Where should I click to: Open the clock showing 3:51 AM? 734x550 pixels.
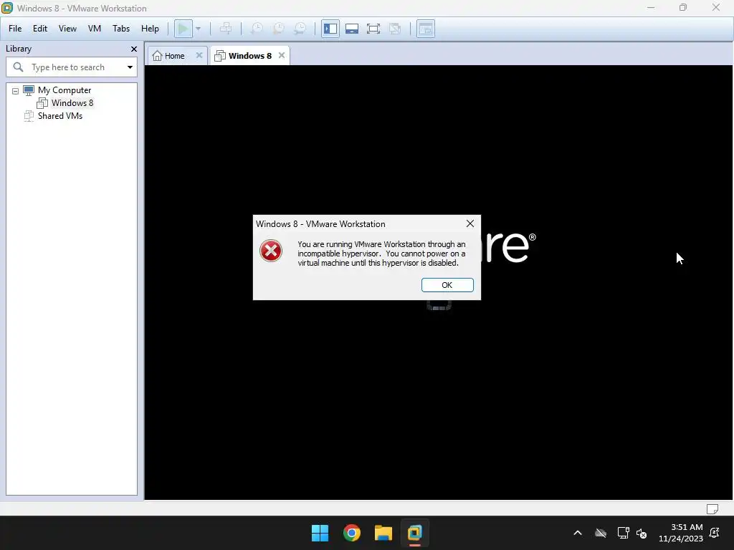click(681, 533)
